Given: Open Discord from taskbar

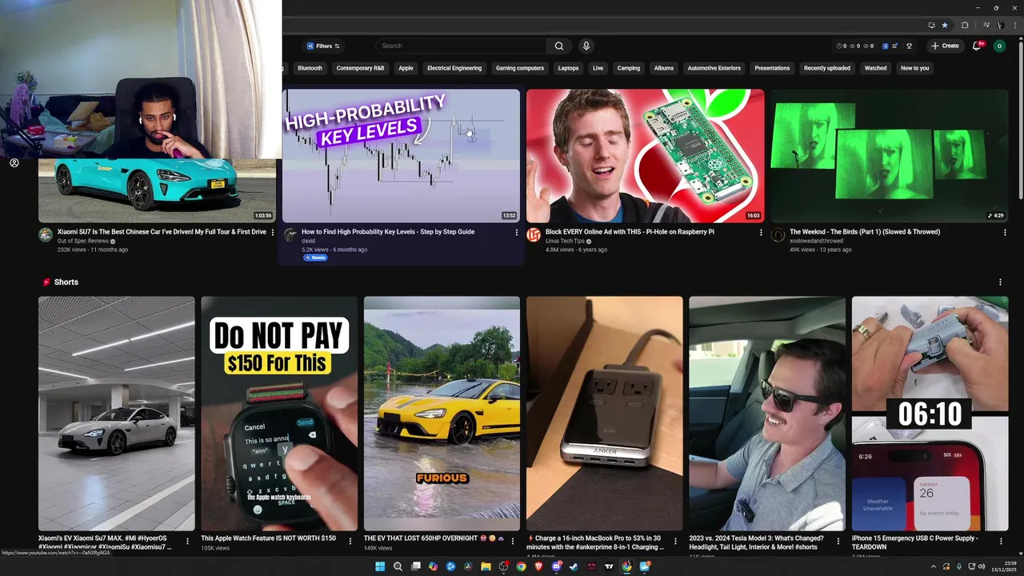Looking at the screenshot, I should pos(556,566).
